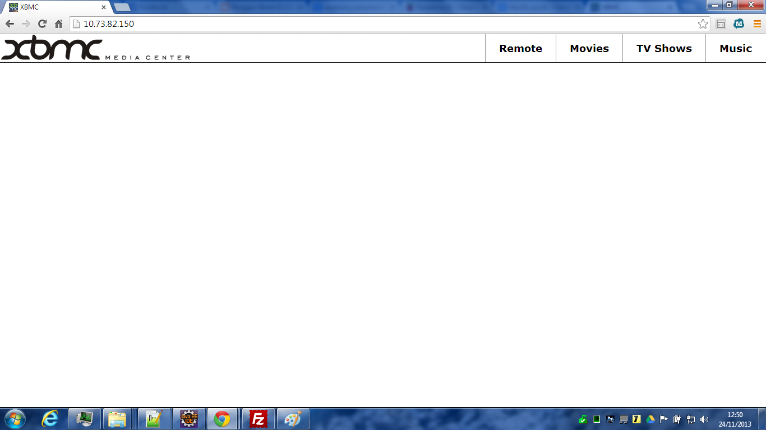Minimize the Chrome window
The width and height of the screenshot is (766, 430).
click(x=714, y=5)
